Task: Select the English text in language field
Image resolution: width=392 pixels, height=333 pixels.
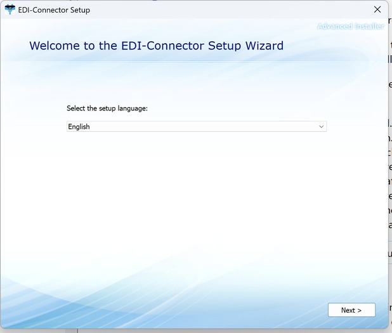Action: coord(79,127)
